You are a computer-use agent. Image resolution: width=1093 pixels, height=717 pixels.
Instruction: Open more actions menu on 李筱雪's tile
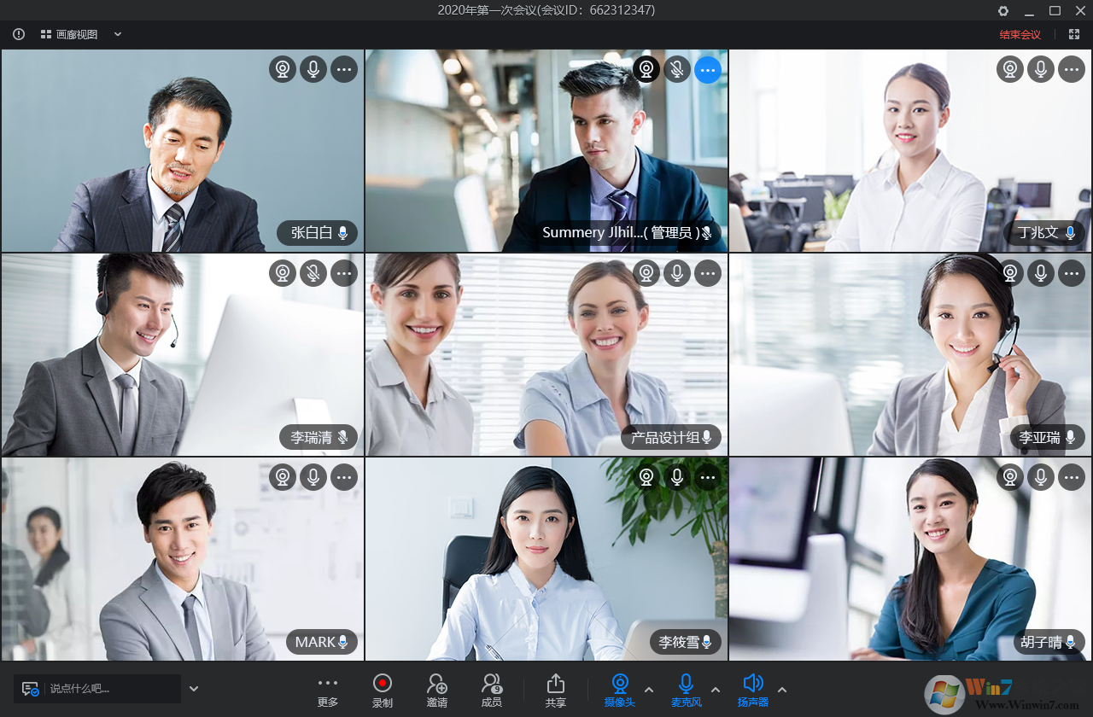pyautogui.click(x=708, y=477)
